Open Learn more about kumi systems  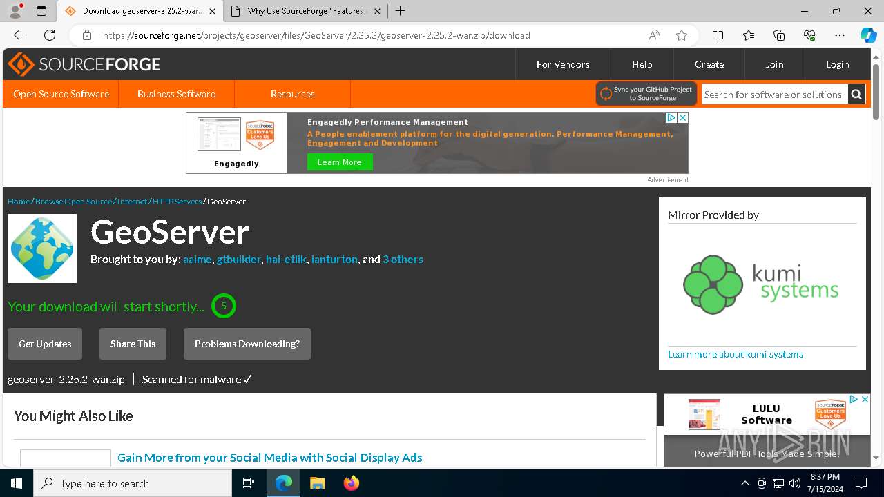click(736, 354)
